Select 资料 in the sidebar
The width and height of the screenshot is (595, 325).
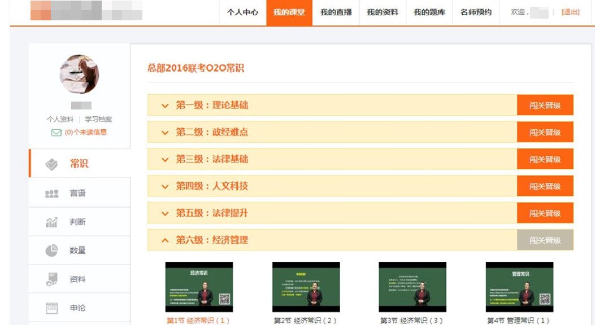click(80, 279)
